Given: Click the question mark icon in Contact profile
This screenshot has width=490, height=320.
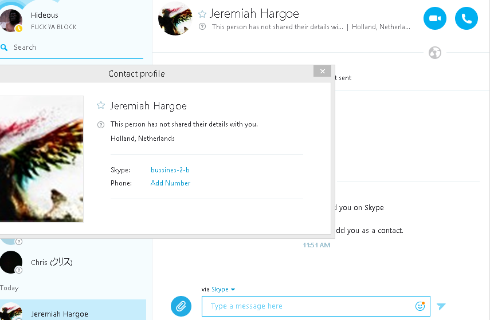Looking at the screenshot, I should click(101, 124).
